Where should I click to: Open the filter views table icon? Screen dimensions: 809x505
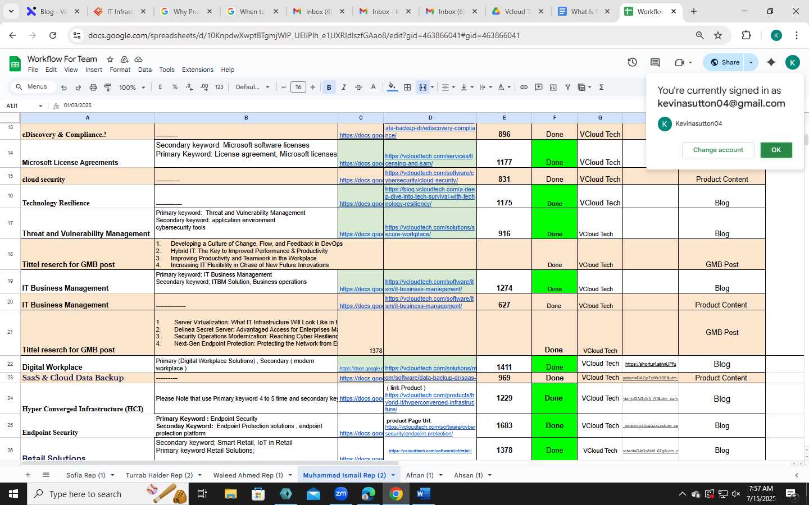(584, 87)
